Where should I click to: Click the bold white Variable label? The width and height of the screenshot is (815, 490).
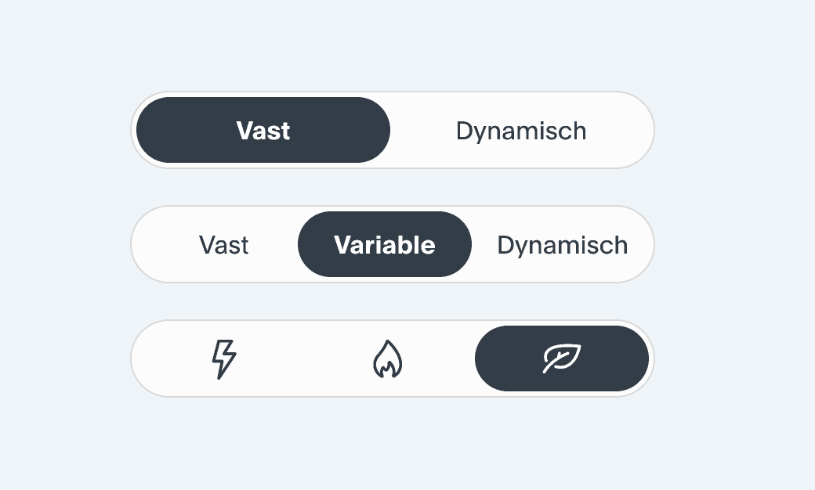385,245
